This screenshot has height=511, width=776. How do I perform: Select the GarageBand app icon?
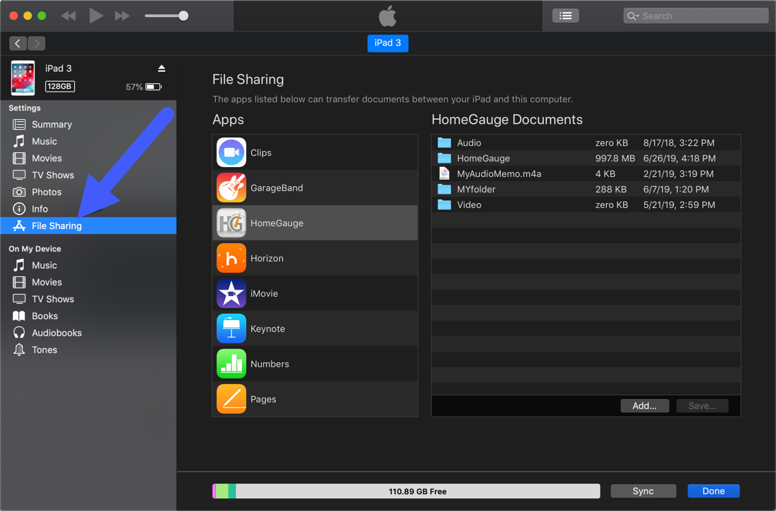click(x=231, y=187)
